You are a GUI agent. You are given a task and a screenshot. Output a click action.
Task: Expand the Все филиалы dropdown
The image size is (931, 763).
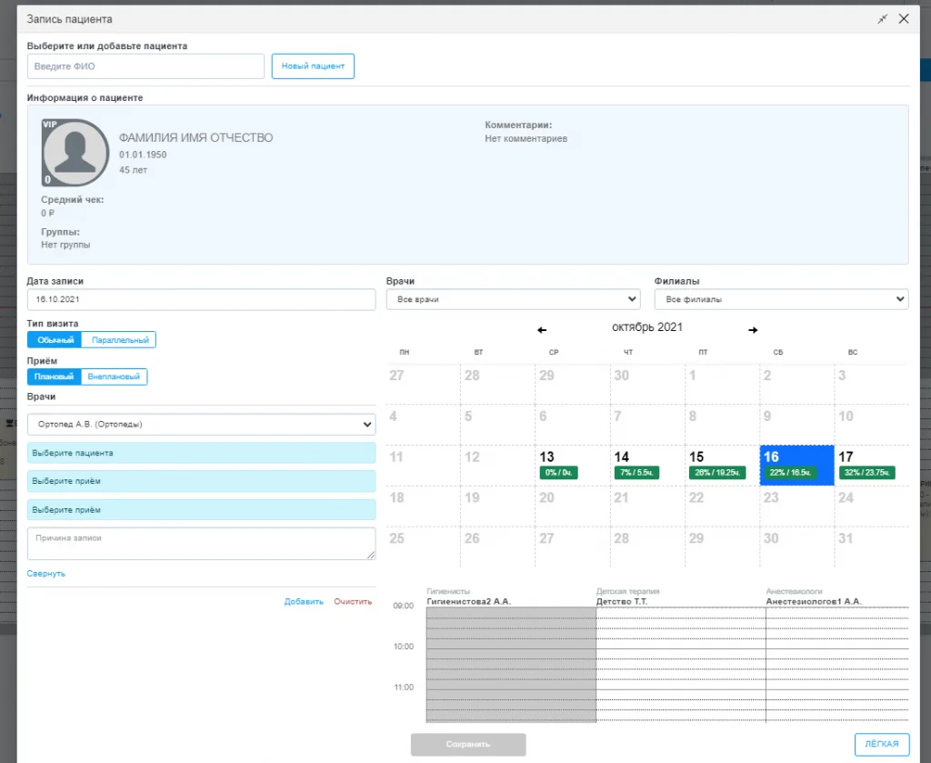pos(781,299)
